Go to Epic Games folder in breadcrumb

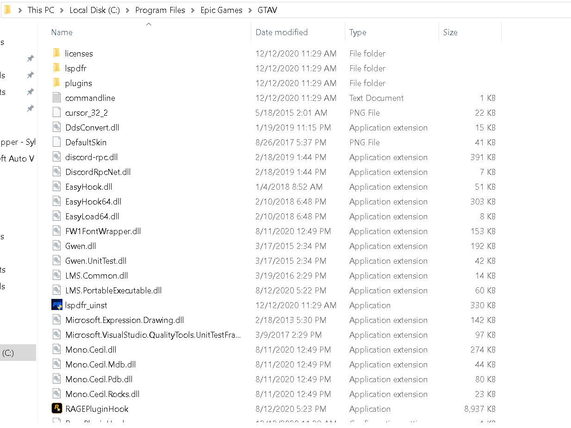221,10
